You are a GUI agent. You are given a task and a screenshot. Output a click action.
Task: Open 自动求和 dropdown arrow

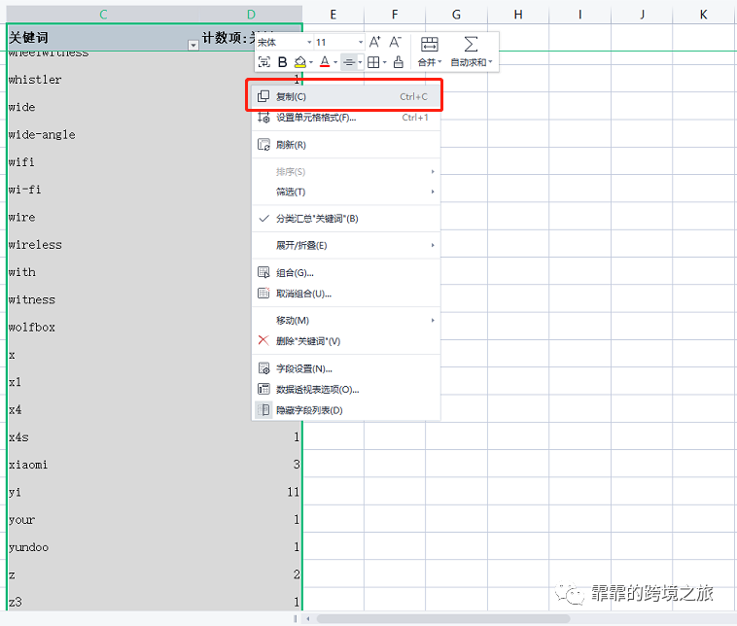coord(490,62)
